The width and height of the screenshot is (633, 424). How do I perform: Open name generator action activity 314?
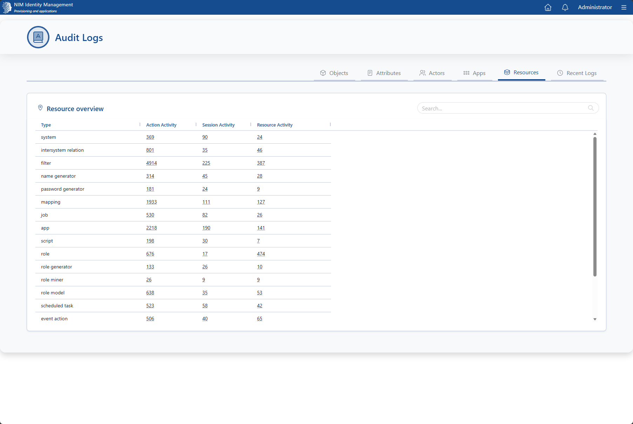150,176
